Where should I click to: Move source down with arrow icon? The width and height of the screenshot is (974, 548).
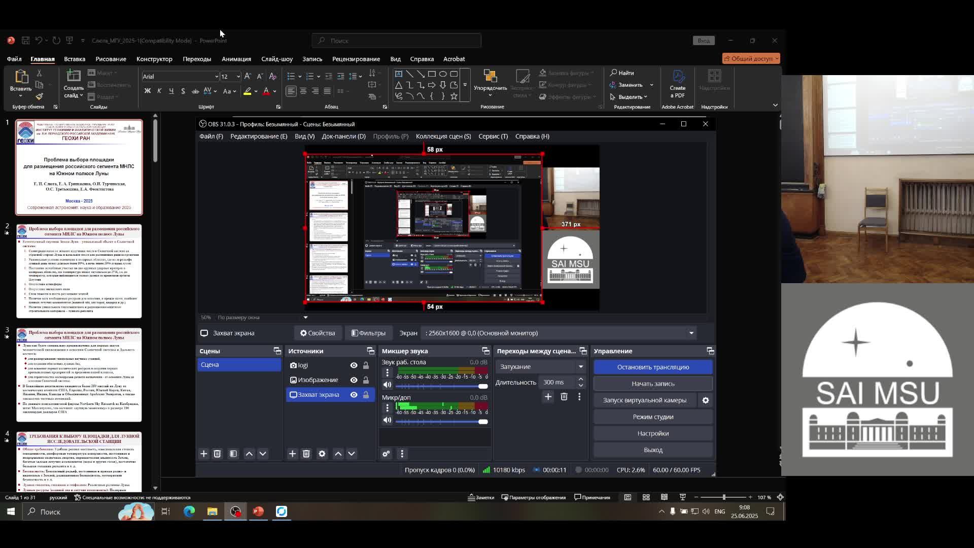tap(352, 454)
